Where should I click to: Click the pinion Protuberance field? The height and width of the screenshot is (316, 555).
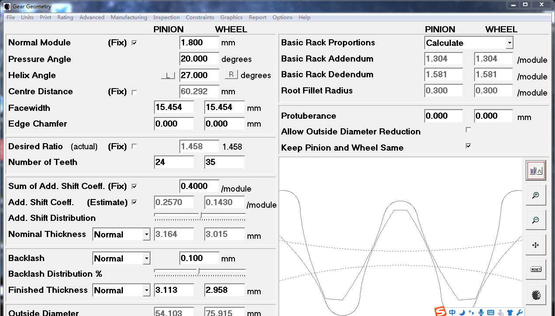click(x=443, y=116)
